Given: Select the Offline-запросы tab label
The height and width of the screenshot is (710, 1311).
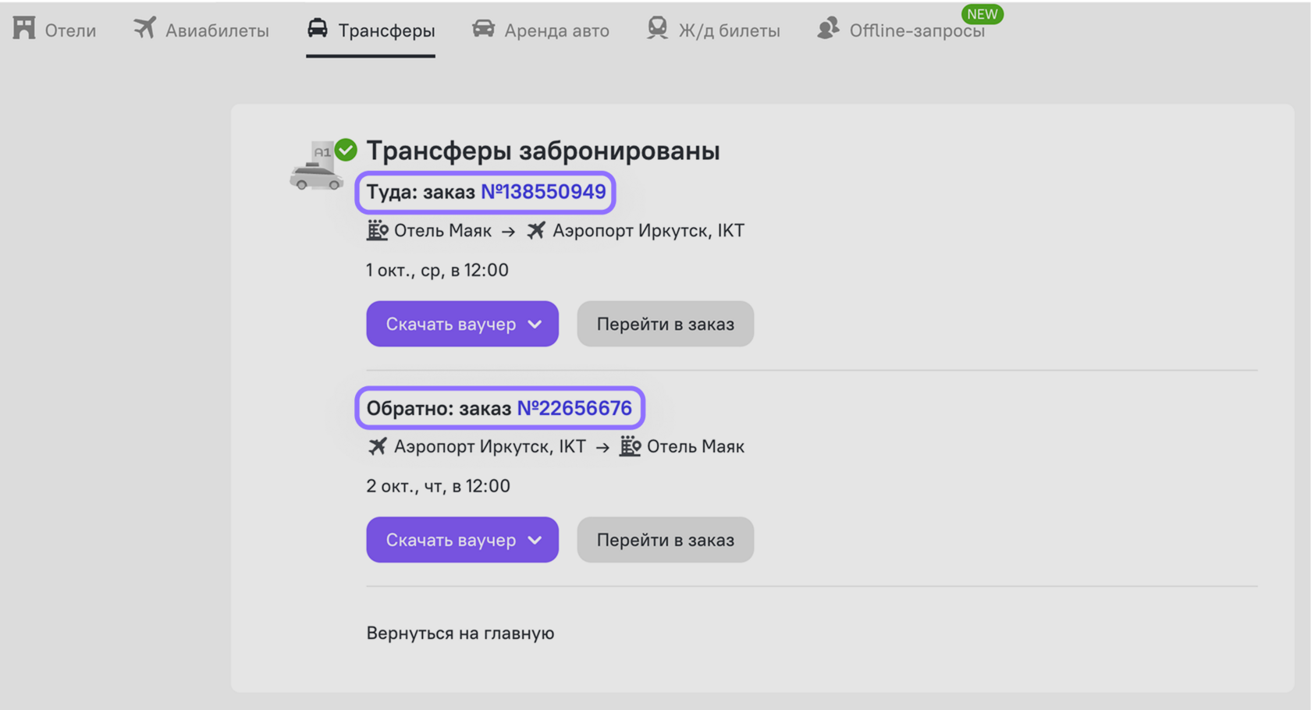Looking at the screenshot, I should 917,30.
